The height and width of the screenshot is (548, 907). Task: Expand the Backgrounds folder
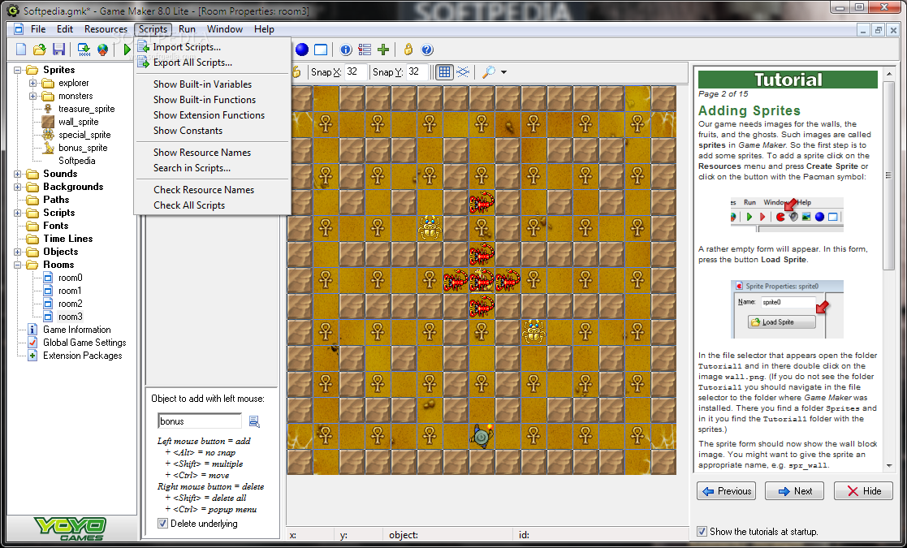click(x=17, y=187)
